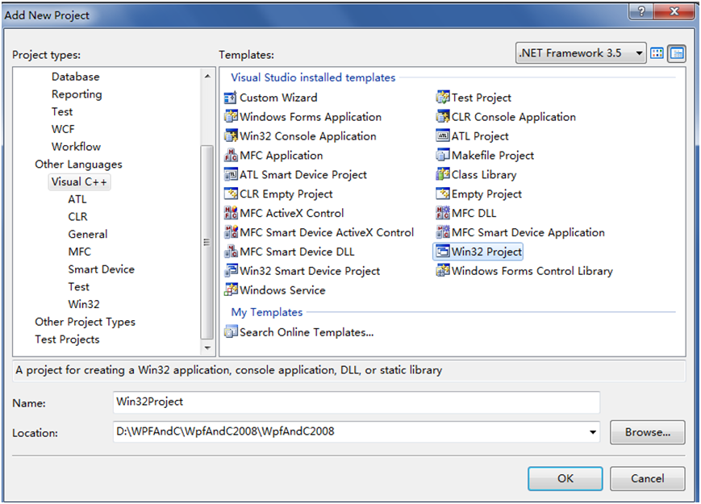Choose the MFC Smart Device DLL icon
701x504 pixels.
click(x=231, y=251)
